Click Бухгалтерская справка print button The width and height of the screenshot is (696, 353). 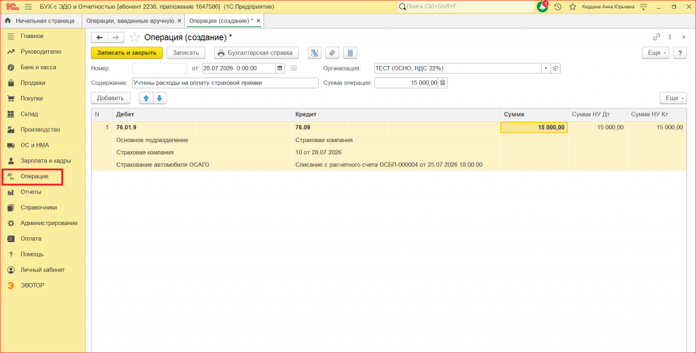point(256,53)
